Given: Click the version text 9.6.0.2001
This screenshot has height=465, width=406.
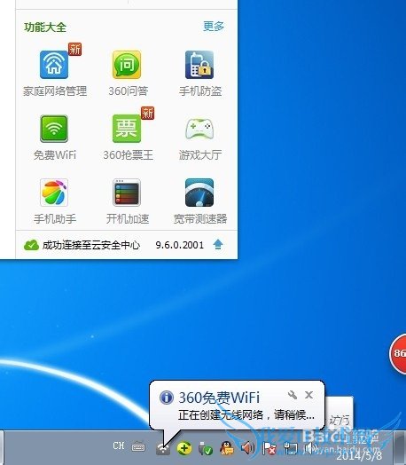Looking at the screenshot, I should [180, 245].
